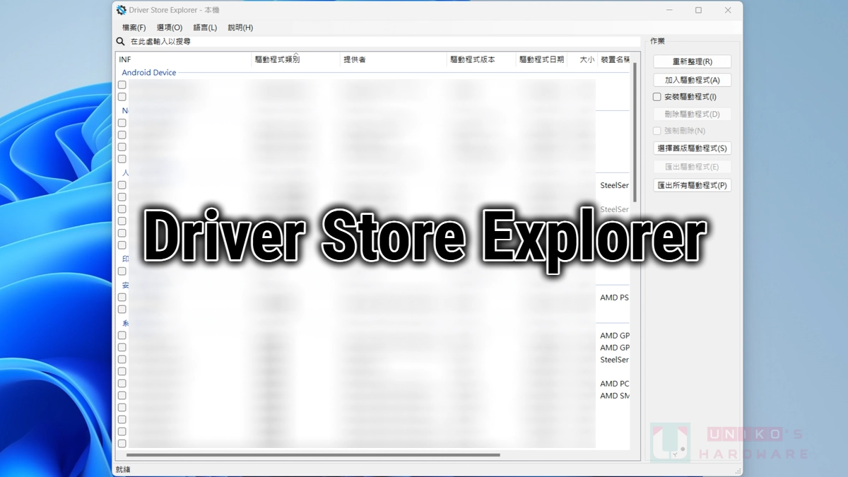Image resolution: width=848 pixels, height=477 pixels.
Task: Click the Driver Store Explorer gear icon
Action: pyautogui.click(x=122, y=10)
